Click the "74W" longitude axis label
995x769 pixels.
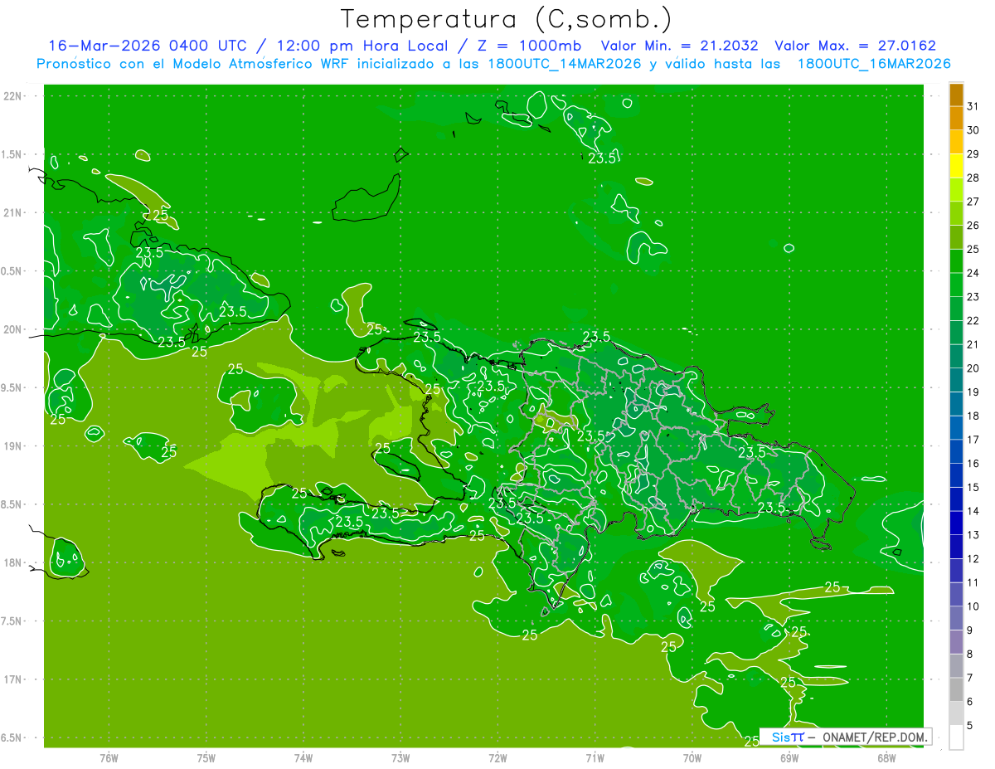tap(303, 757)
